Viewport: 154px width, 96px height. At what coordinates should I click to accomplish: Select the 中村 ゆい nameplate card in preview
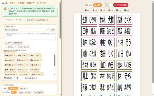(107, 42)
